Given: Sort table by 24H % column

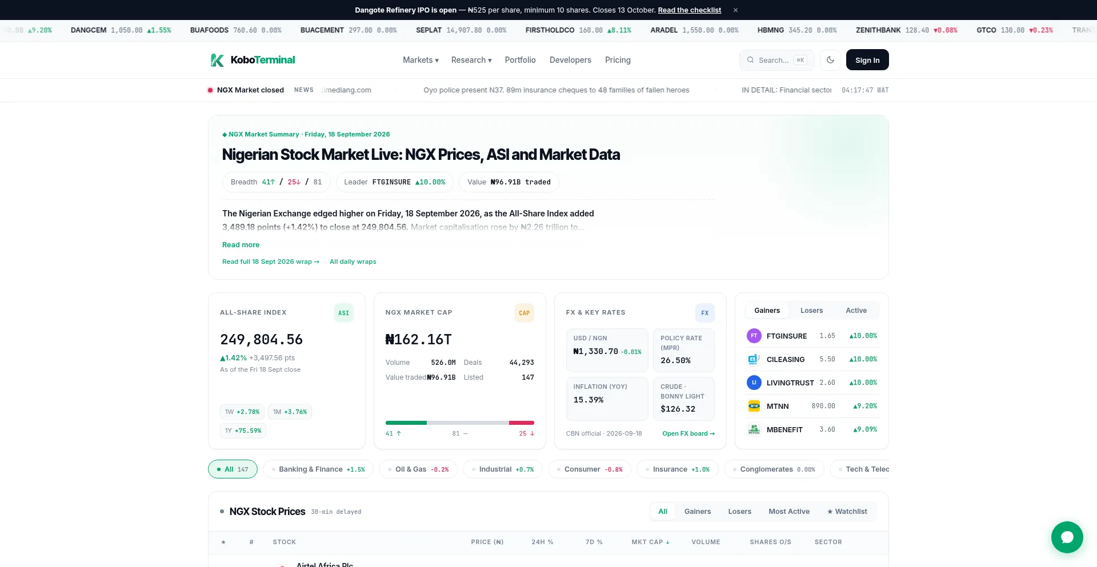Looking at the screenshot, I should 542,542.
